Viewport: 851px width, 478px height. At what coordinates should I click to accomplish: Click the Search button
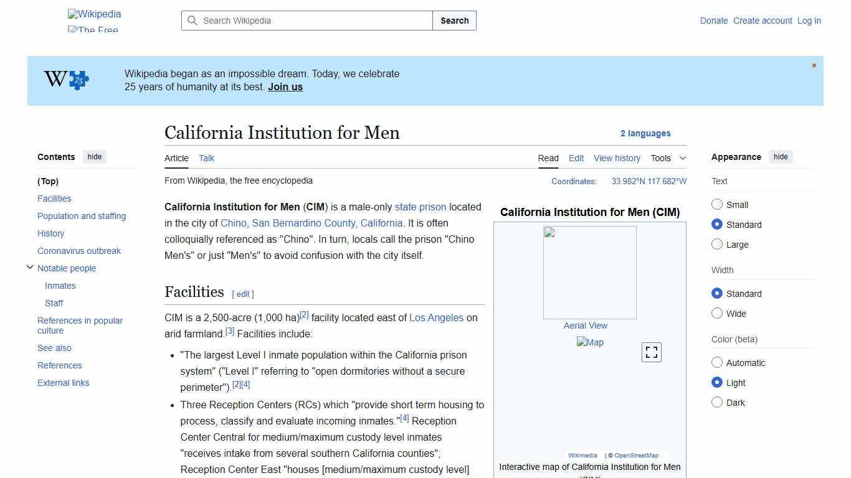(454, 21)
